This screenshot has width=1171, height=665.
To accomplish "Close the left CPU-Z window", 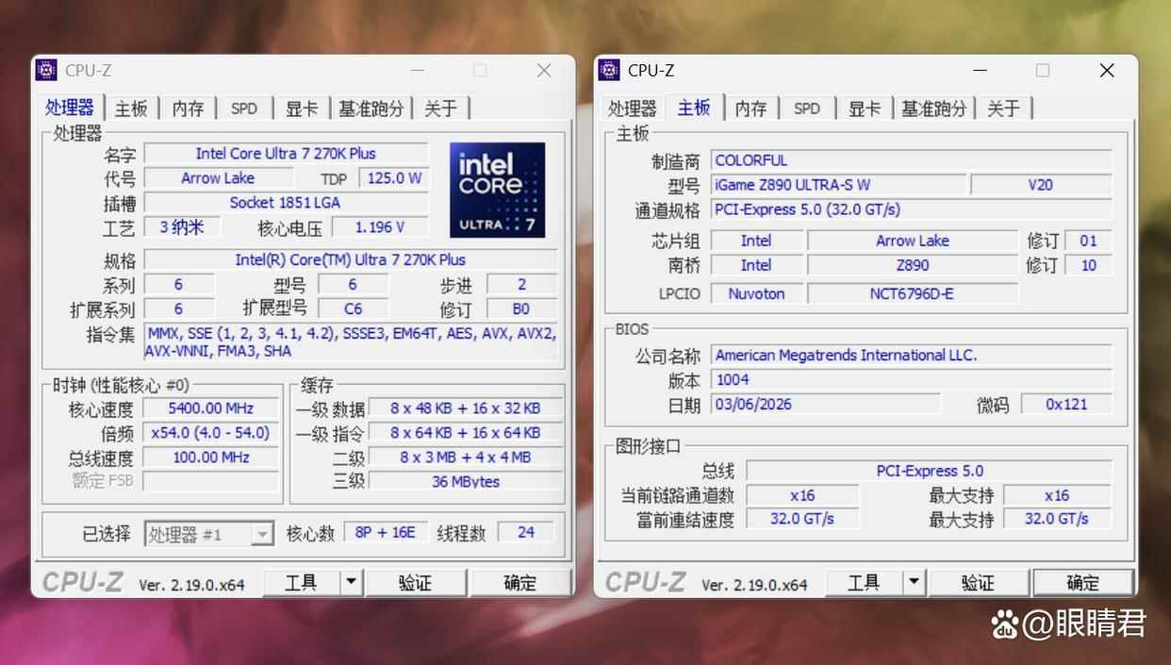I will tap(544, 71).
